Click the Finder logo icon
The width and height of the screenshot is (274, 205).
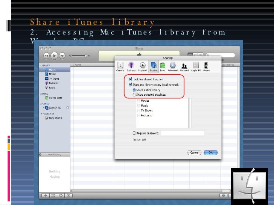point(250,186)
